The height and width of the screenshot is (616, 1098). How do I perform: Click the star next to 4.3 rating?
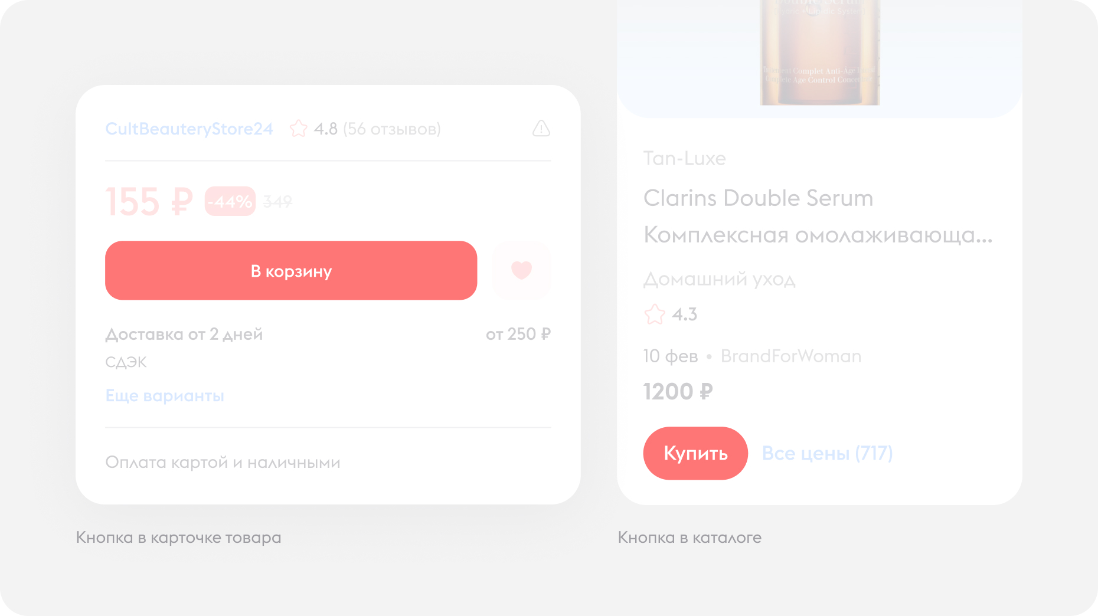tap(654, 314)
